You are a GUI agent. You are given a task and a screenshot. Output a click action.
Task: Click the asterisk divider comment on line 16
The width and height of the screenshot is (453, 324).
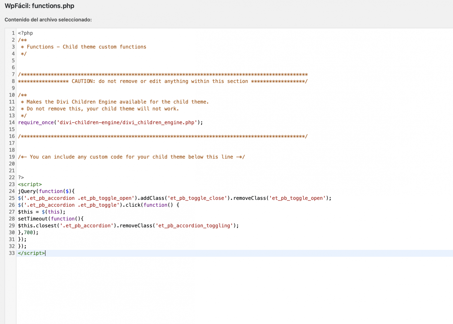tap(163, 136)
